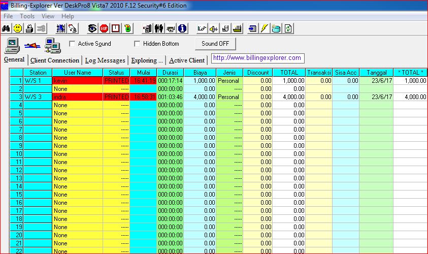Switch to the Client Connection tab
The height and width of the screenshot is (254, 428).
click(x=55, y=60)
